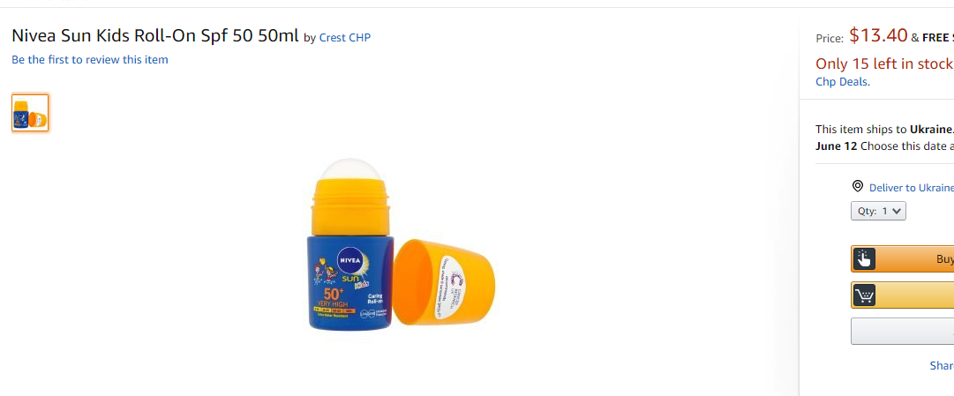Click the 'Only 15 left in stock' message
This screenshot has width=954, height=396.
pyautogui.click(x=884, y=64)
